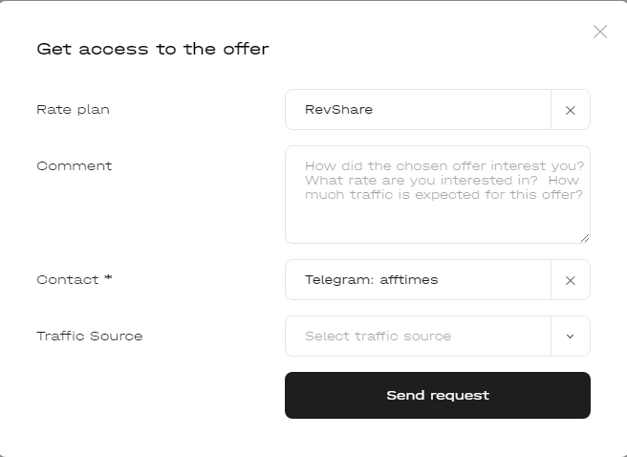627x457 pixels.
Task: Open the Rate plan RevShare dropdown
Action: coord(418,110)
